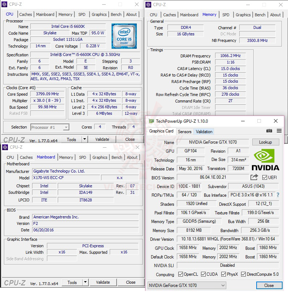
Task: Switch to Caches tab in CPU window
Action: [x=26, y=14]
